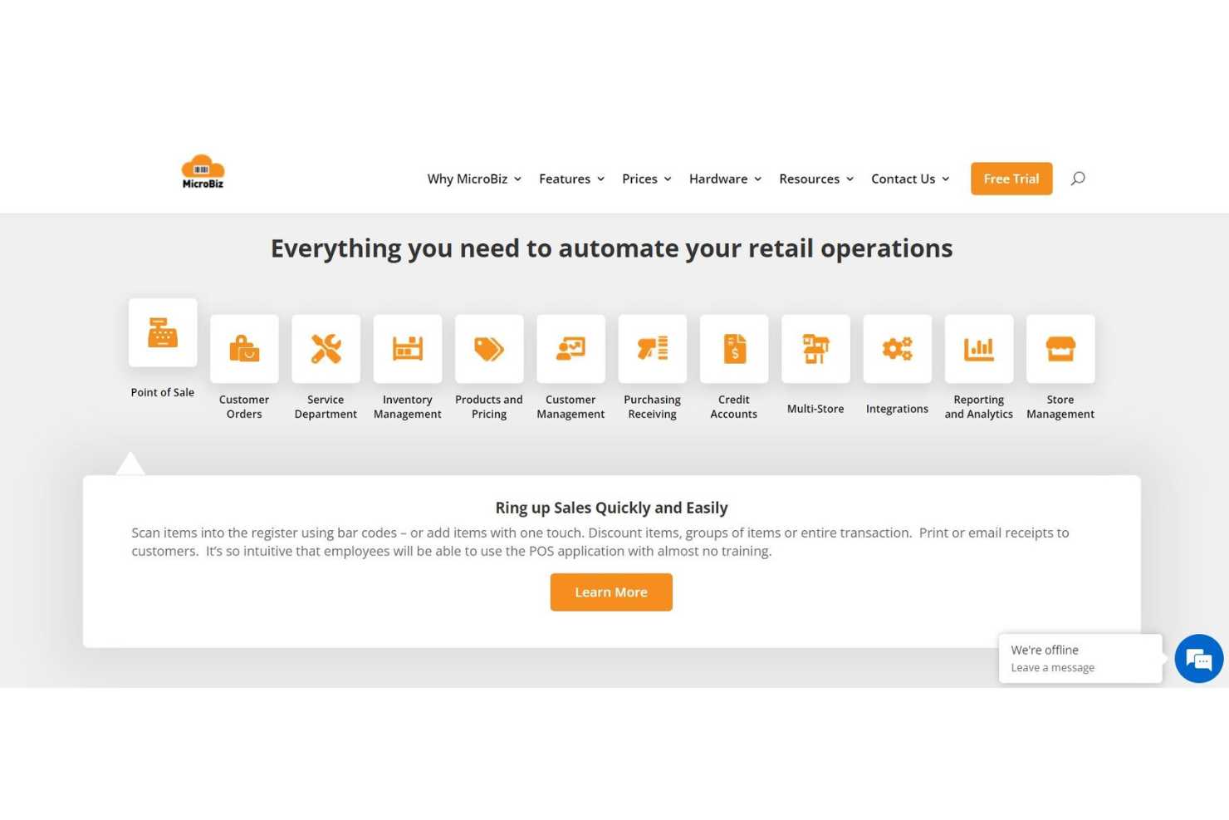Click the Multi-Store label

815,409
